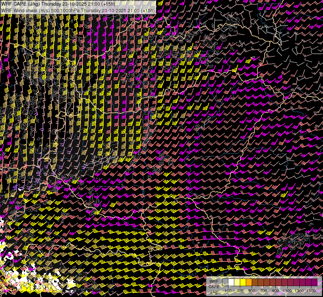This screenshot has width=323, height=297.
Task: Choose the orange CAPE legend swatch
Action: click(249, 282)
